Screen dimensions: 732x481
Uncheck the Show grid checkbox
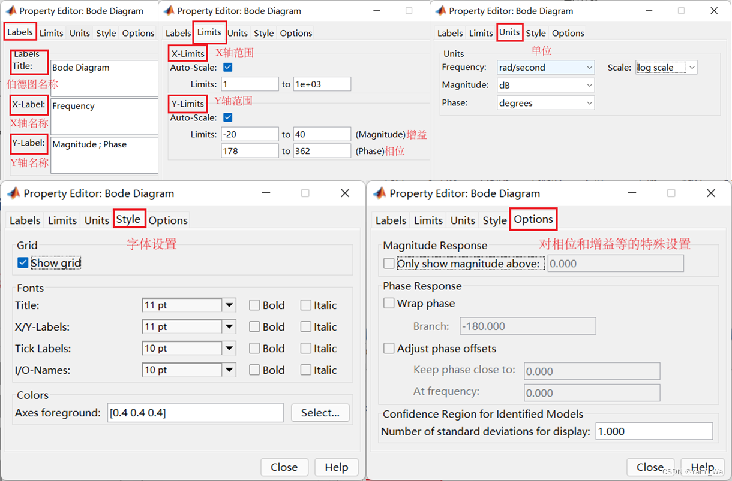pos(23,262)
